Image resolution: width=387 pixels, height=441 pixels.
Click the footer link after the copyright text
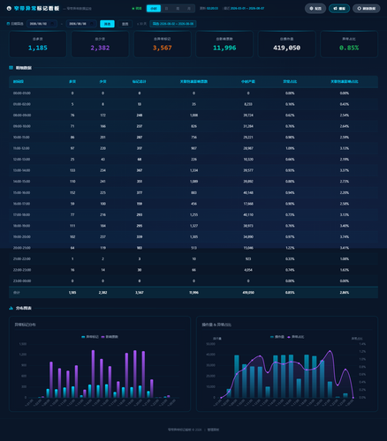(x=213, y=430)
